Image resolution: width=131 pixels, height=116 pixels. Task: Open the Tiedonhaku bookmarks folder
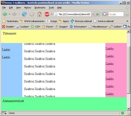click(10, 21)
